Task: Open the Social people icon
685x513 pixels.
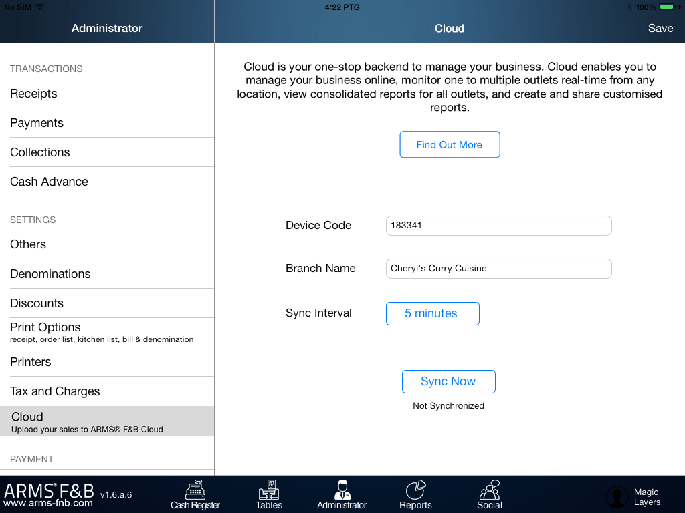Action: 489,490
